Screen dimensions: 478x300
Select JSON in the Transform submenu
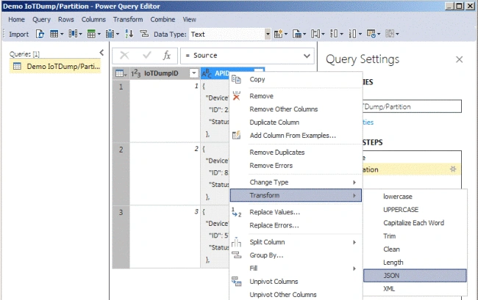click(415, 275)
